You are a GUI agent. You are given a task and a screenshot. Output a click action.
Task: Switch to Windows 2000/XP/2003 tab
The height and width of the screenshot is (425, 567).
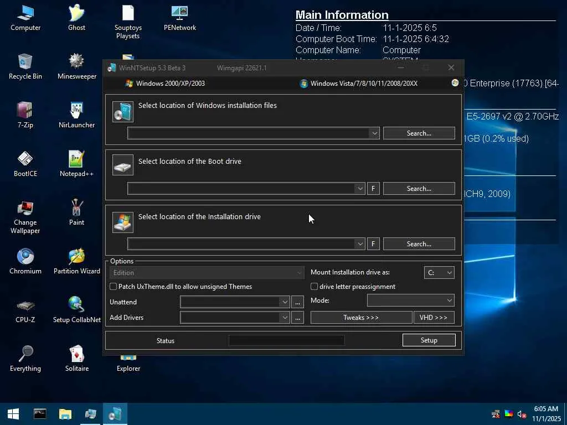[165, 84]
